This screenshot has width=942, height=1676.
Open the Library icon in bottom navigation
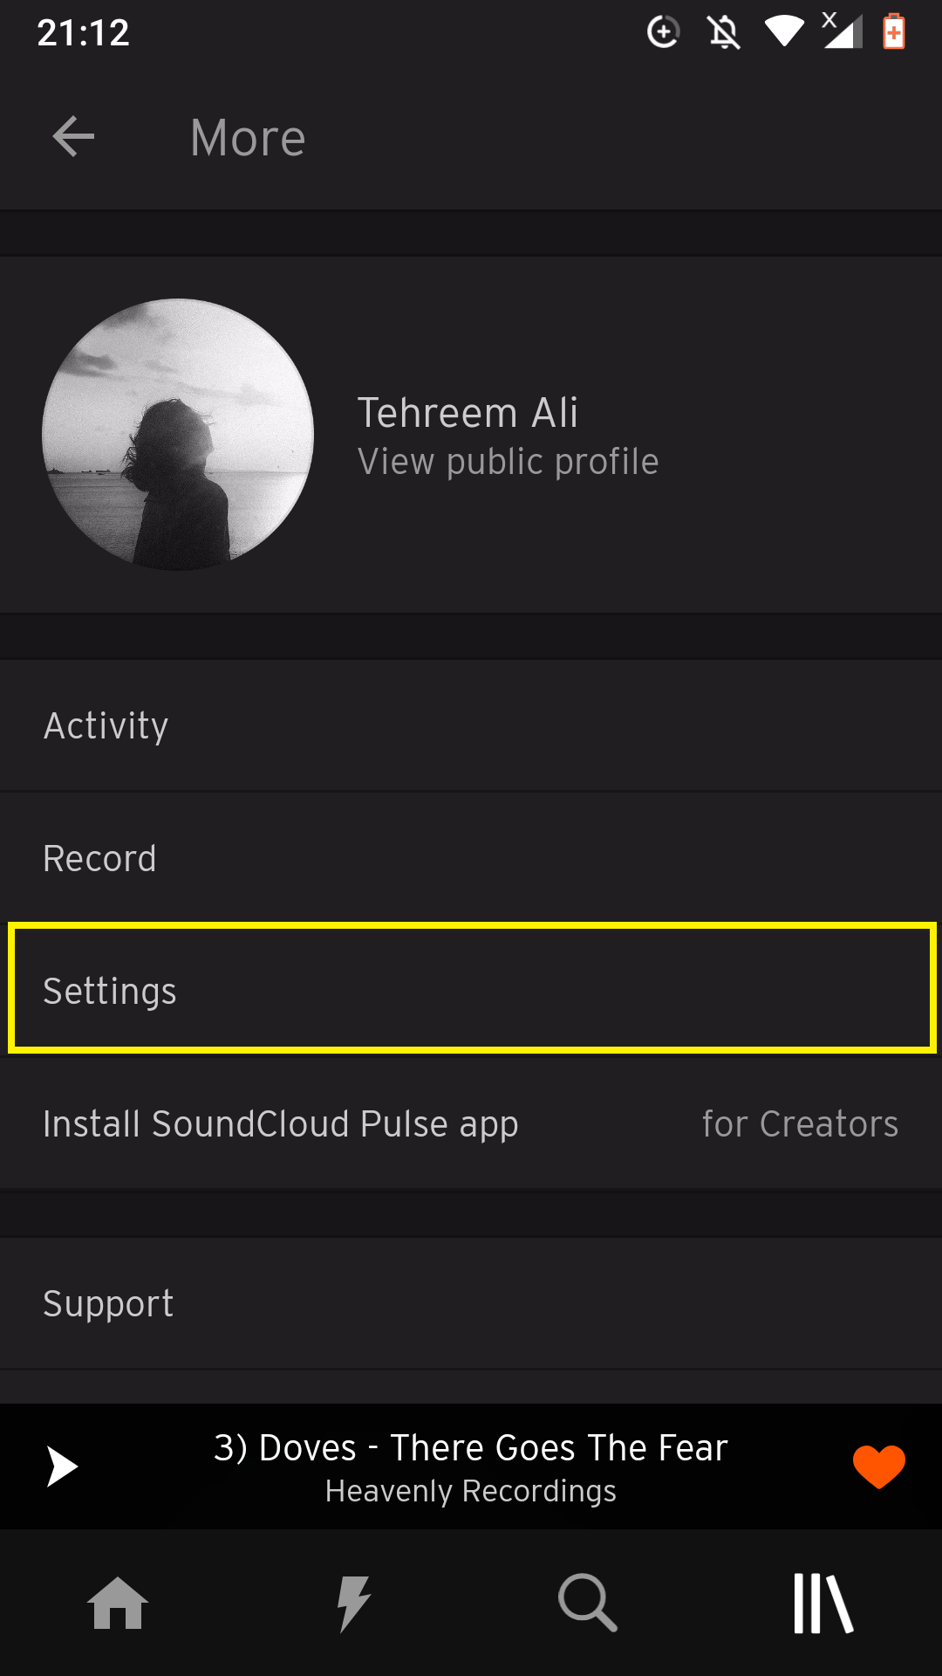coord(824,1602)
